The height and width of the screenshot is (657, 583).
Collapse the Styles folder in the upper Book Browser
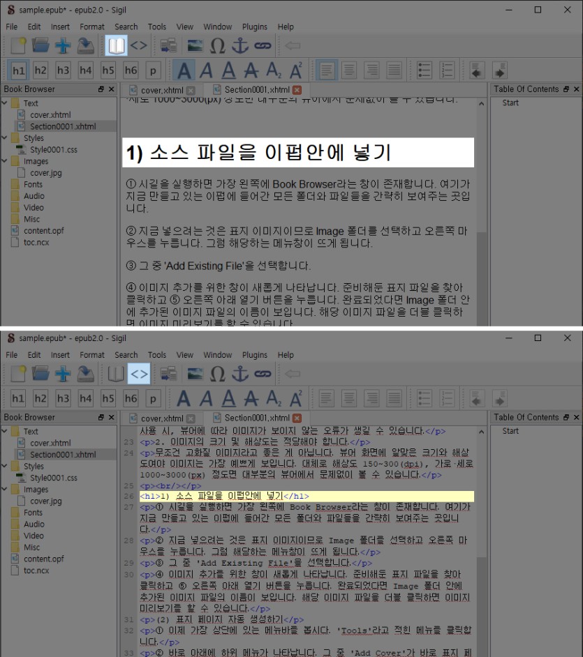[6, 138]
